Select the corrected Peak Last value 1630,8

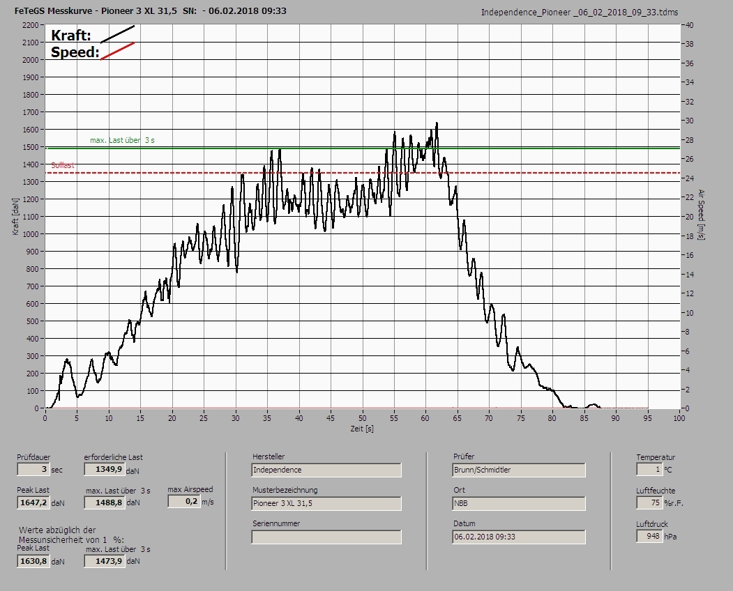[33, 560]
